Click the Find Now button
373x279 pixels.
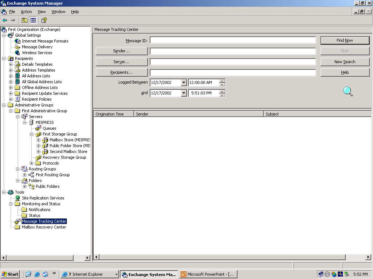point(345,40)
